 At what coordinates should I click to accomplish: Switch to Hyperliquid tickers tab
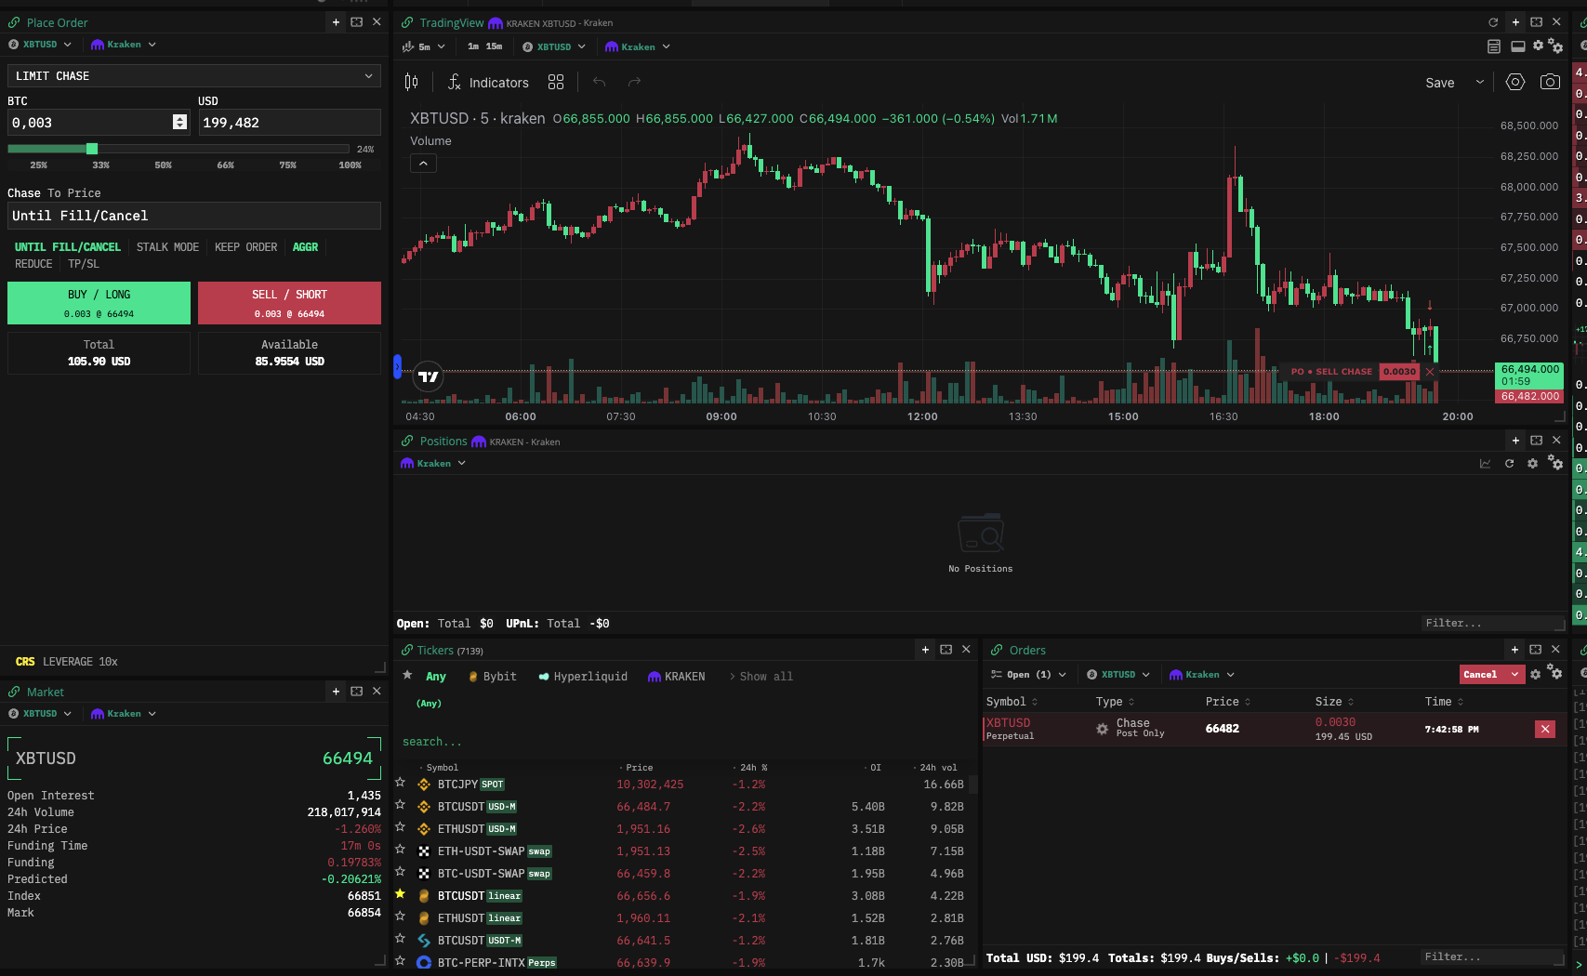point(583,677)
